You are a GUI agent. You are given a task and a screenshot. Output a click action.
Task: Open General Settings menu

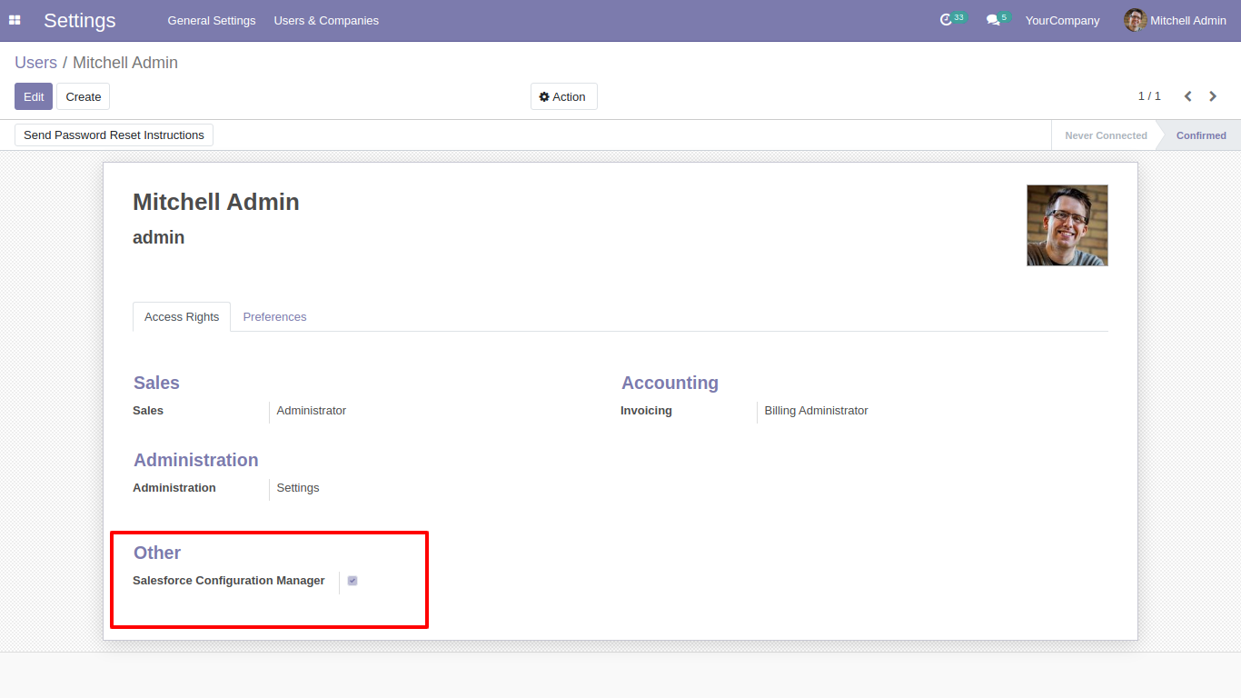tap(212, 20)
